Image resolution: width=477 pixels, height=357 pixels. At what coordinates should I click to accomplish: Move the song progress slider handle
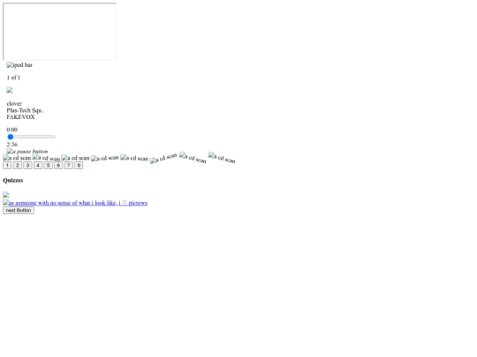pyautogui.click(x=11, y=137)
